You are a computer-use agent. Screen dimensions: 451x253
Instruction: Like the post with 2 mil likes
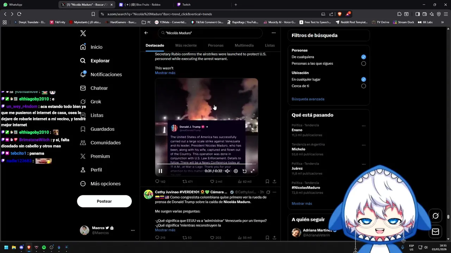[216, 182]
